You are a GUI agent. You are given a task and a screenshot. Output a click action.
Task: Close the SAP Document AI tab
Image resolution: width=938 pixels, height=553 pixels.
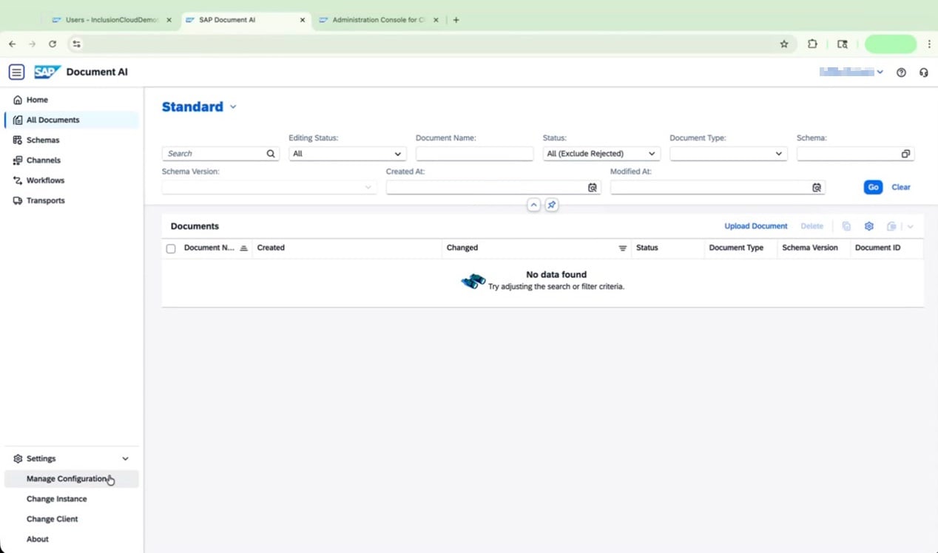302,20
